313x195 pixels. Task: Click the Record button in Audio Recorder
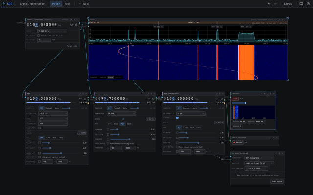pyautogui.click(x=238, y=142)
